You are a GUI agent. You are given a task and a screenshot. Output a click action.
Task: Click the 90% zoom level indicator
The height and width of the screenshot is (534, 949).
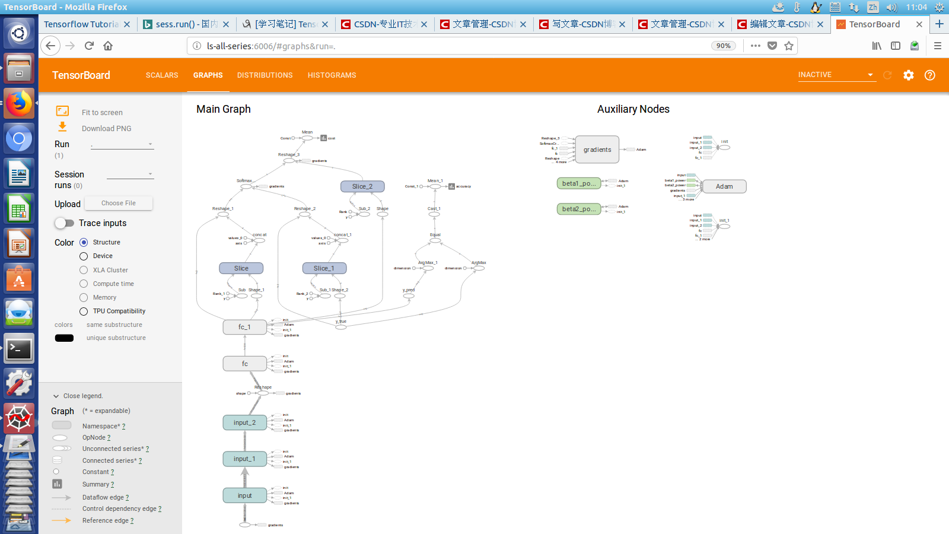click(x=723, y=46)
